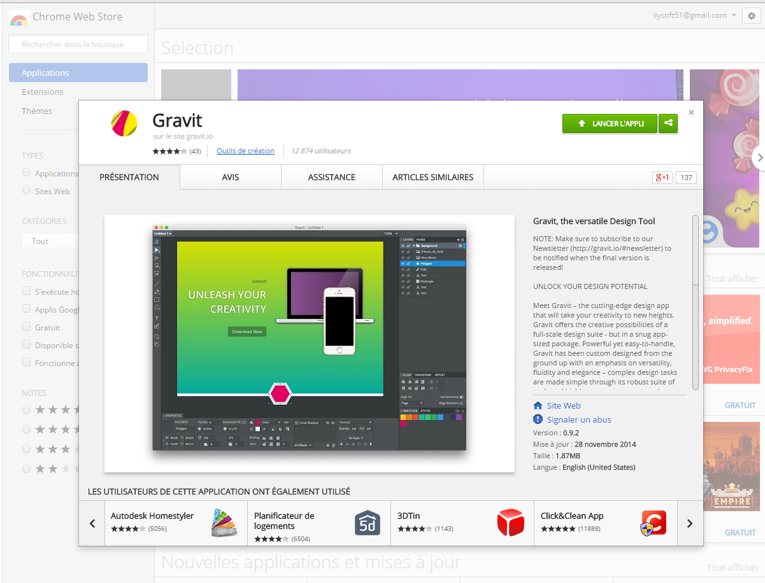Switch to the Articles similaires tab
The width and height of the screenshot is (765, 583).
(433, 177)
